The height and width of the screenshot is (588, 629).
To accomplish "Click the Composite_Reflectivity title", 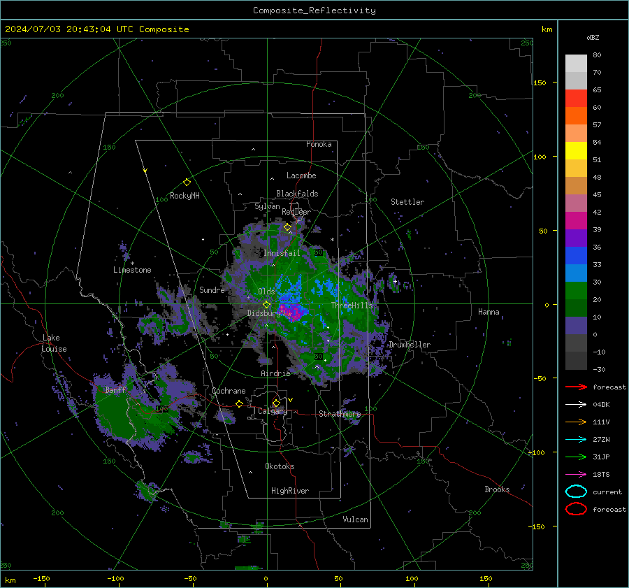I will point(314,10).
